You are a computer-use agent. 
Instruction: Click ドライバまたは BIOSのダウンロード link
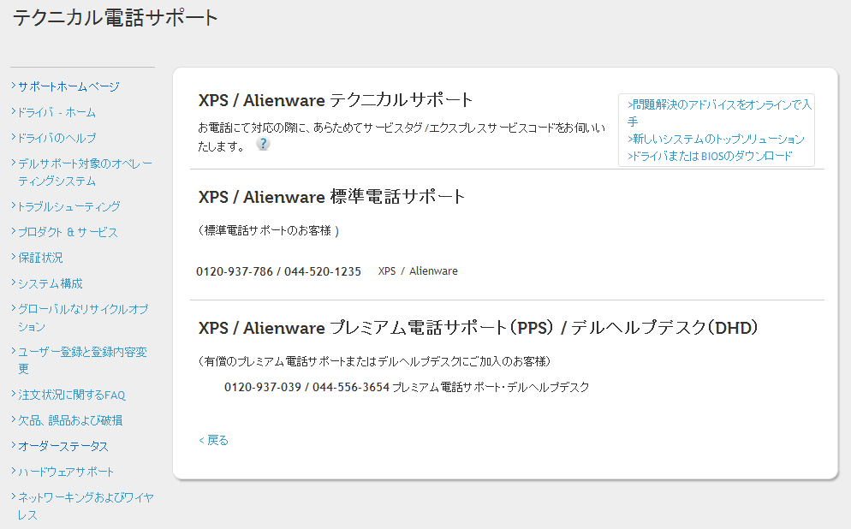(710, 156)
